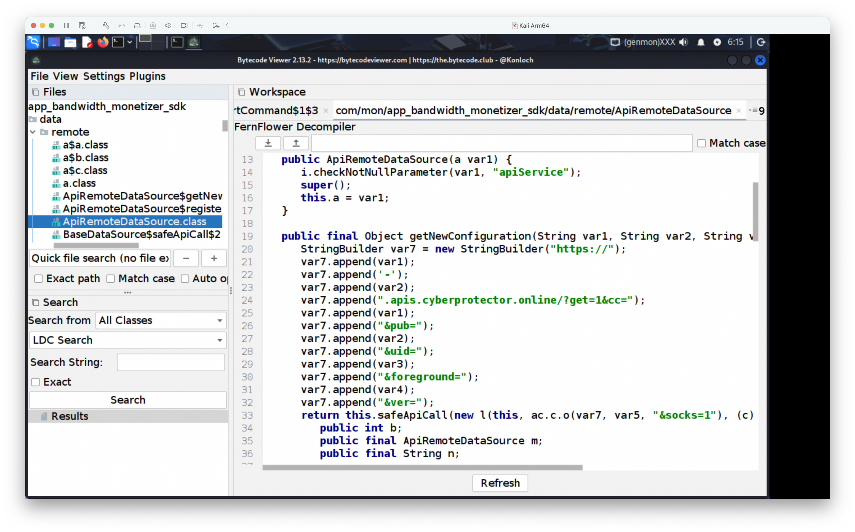
Task: Click the search next (download arrow) icon
Action: [268, 143]
